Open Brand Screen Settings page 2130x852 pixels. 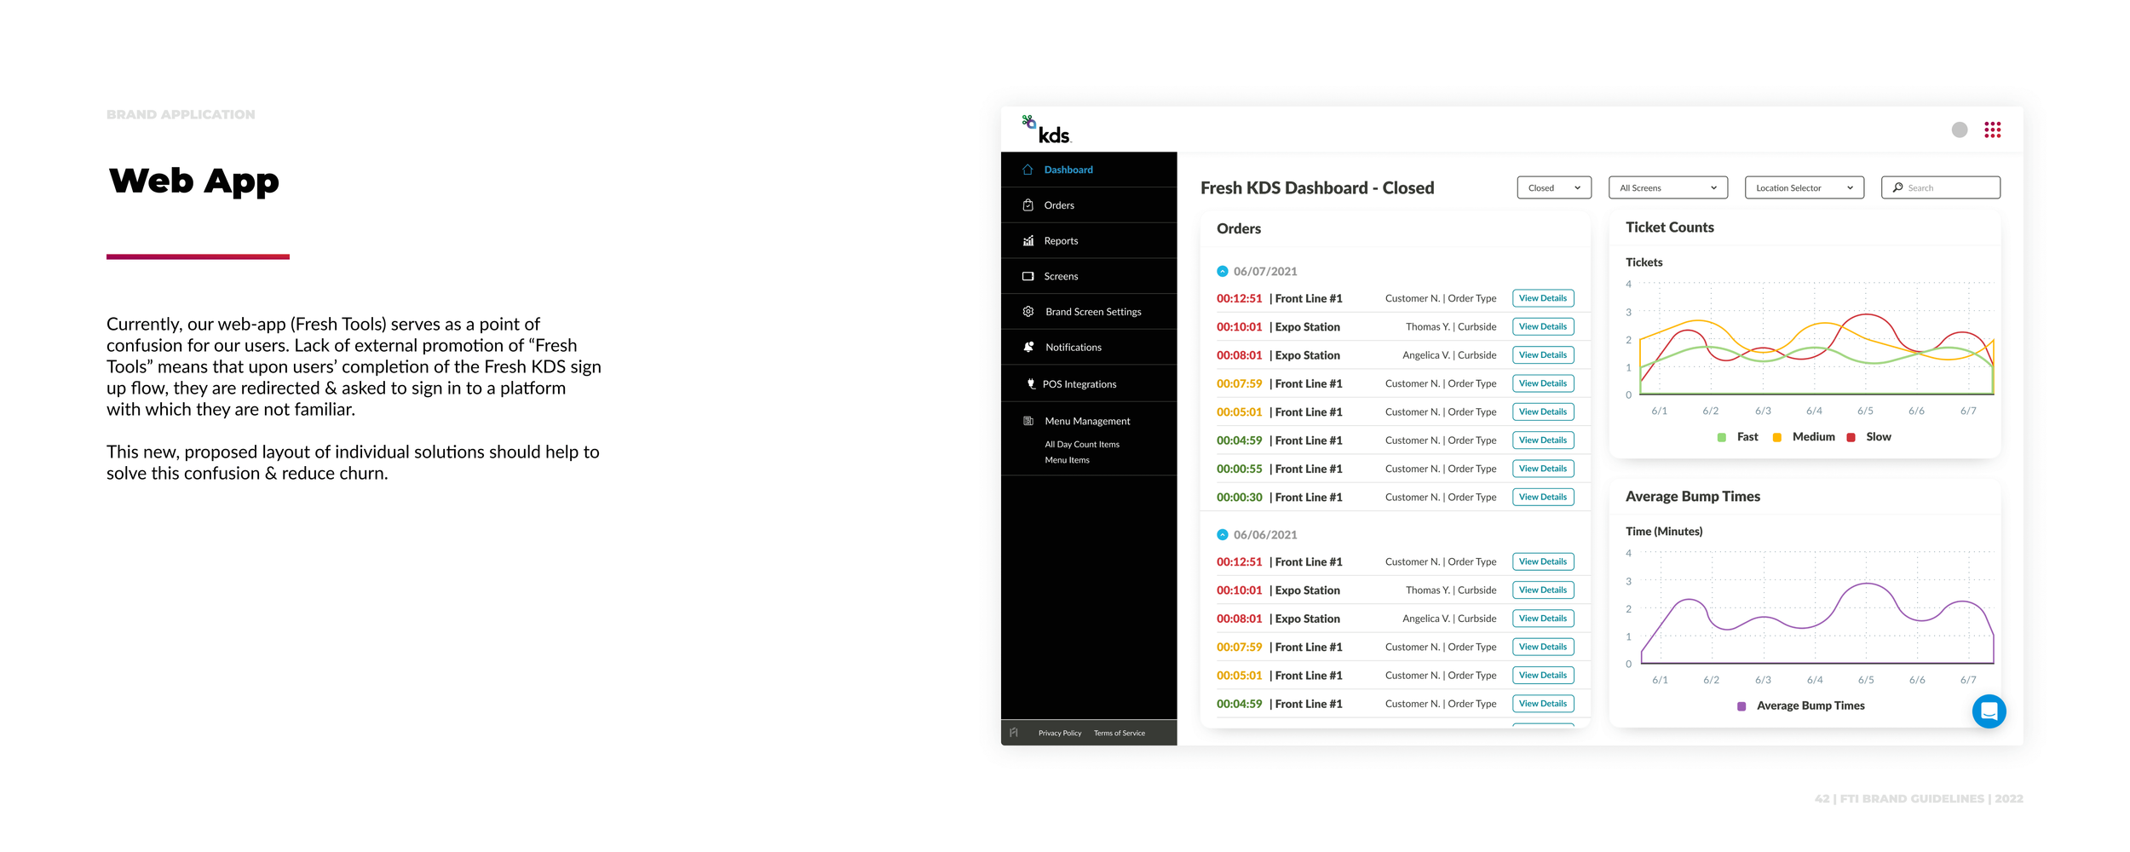[x=1089, y=312]
